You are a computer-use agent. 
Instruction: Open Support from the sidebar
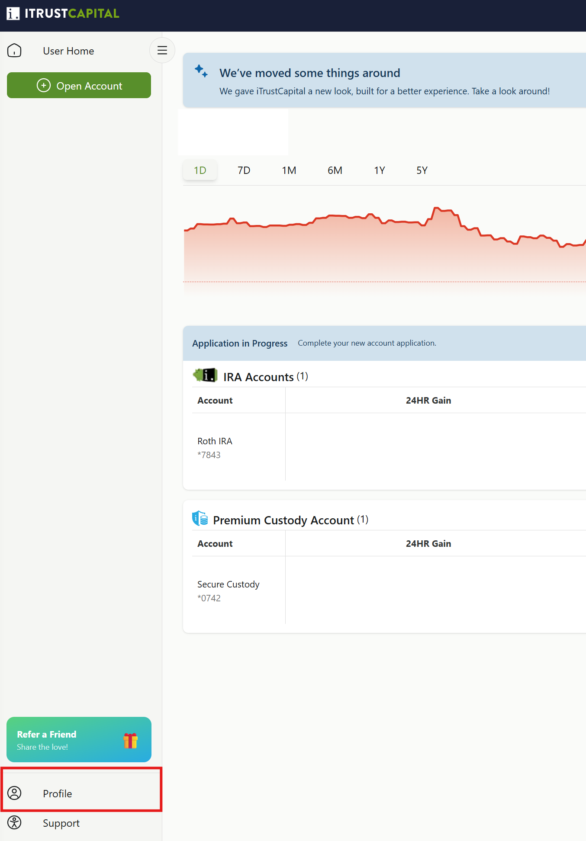click(61, 823)
